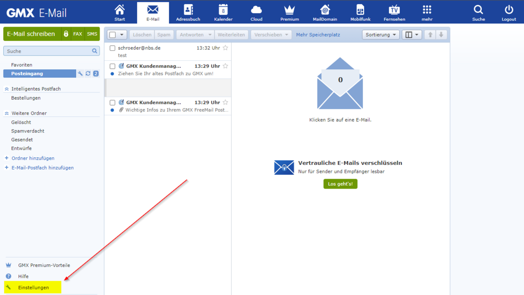This screenshot has height=295, width=524.
Task: Click the Spam toolbar button
Action: [164, 35]
